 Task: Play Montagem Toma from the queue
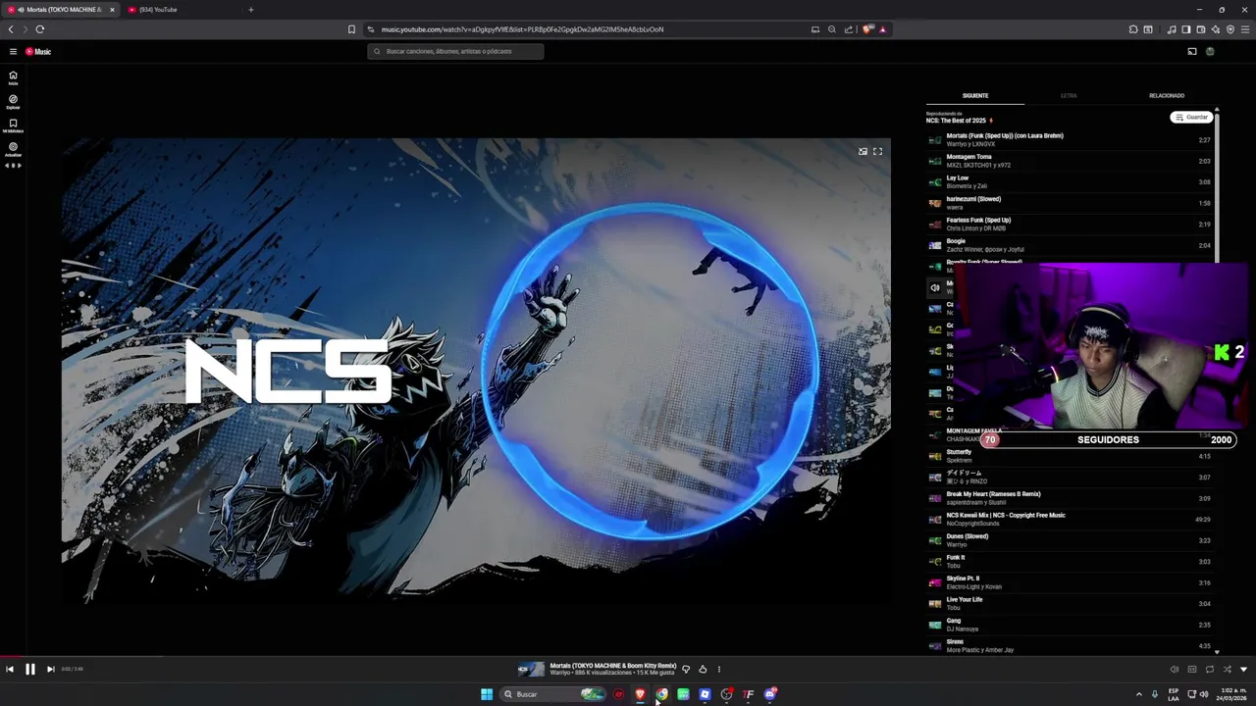coord(1070,161)
